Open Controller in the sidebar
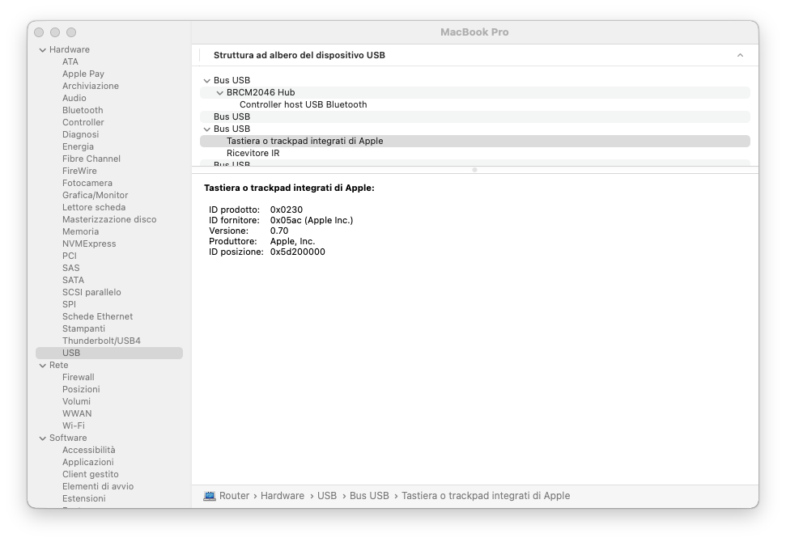This screenshot has width=786, height=542. [83, 122]
